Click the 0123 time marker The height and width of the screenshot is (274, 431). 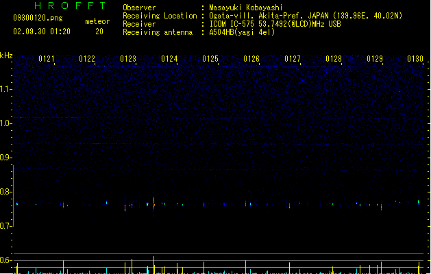coord(128,59)
